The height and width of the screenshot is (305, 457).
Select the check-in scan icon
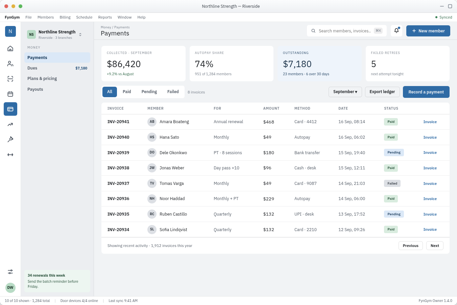10,79
